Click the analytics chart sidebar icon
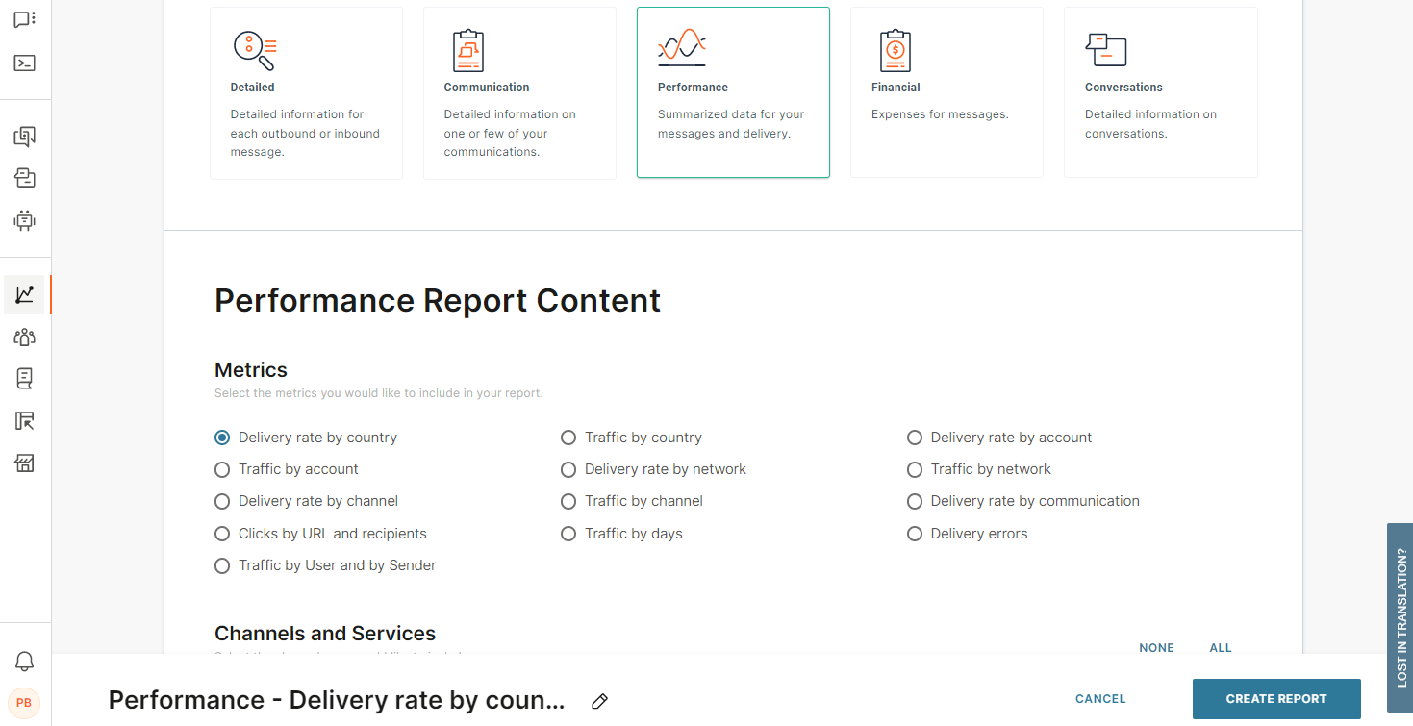Image resolution: width=1413 pixels, height=726 pixels. click(x=25, y=295)
